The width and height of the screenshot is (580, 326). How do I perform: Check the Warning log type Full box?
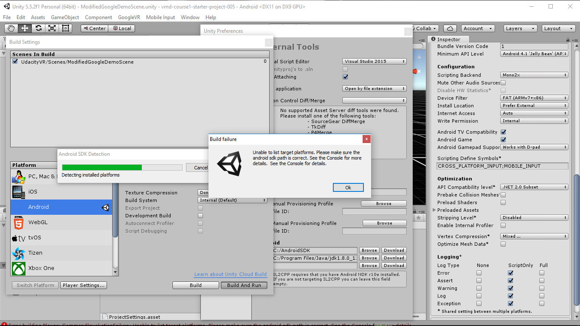tap(542, 288)
